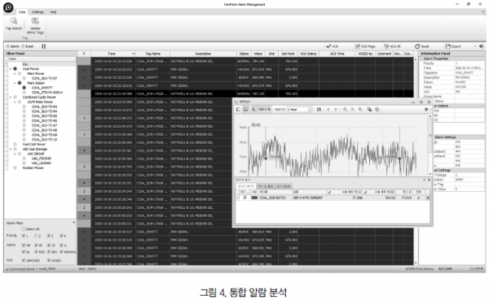
Task: Click the first zoom magnifier in trend toolbar
Action: pos(345,110)
